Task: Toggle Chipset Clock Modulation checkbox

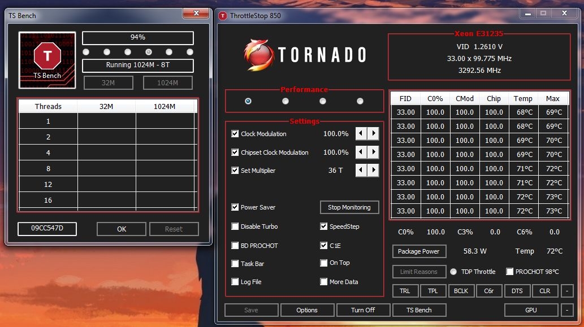Action: 235,152
